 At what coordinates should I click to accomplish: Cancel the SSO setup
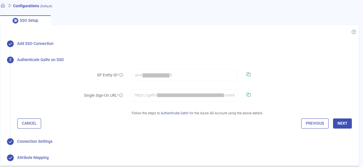[x=29, y=124]
